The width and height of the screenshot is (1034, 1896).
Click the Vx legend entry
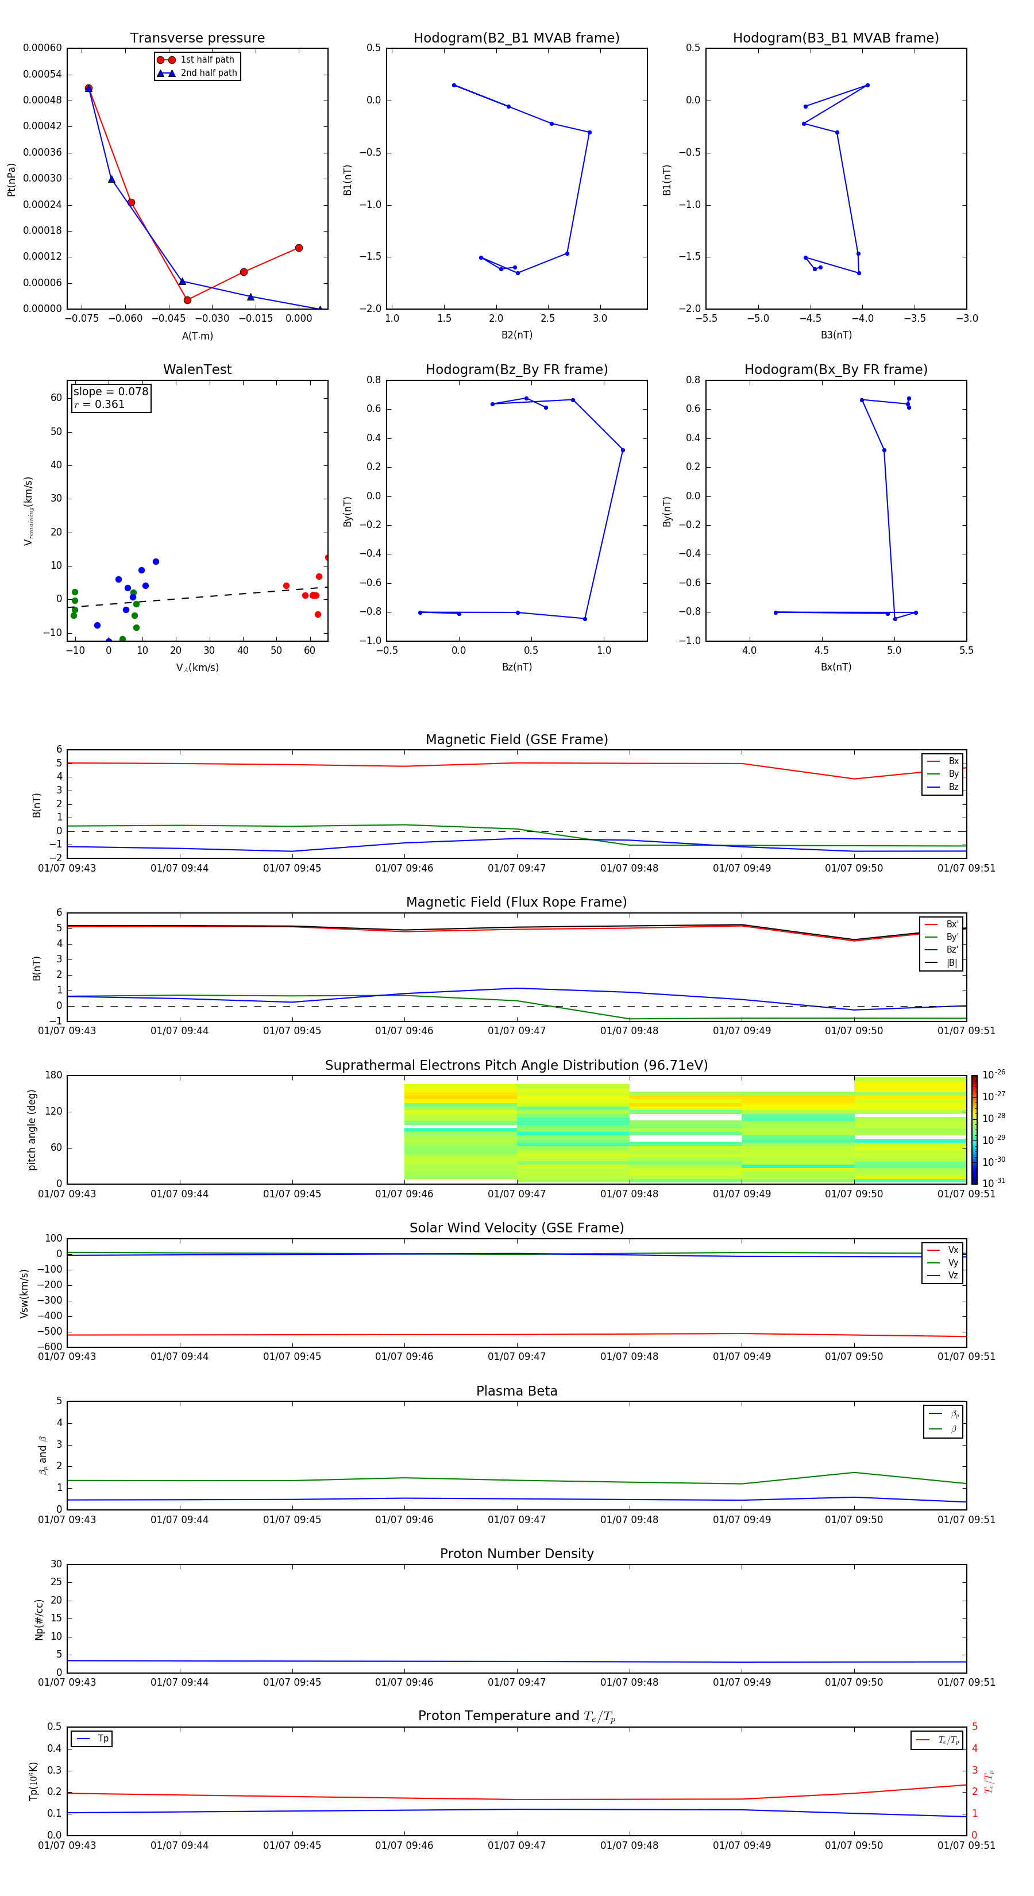pyautogui.click(x=943, y=1250)
